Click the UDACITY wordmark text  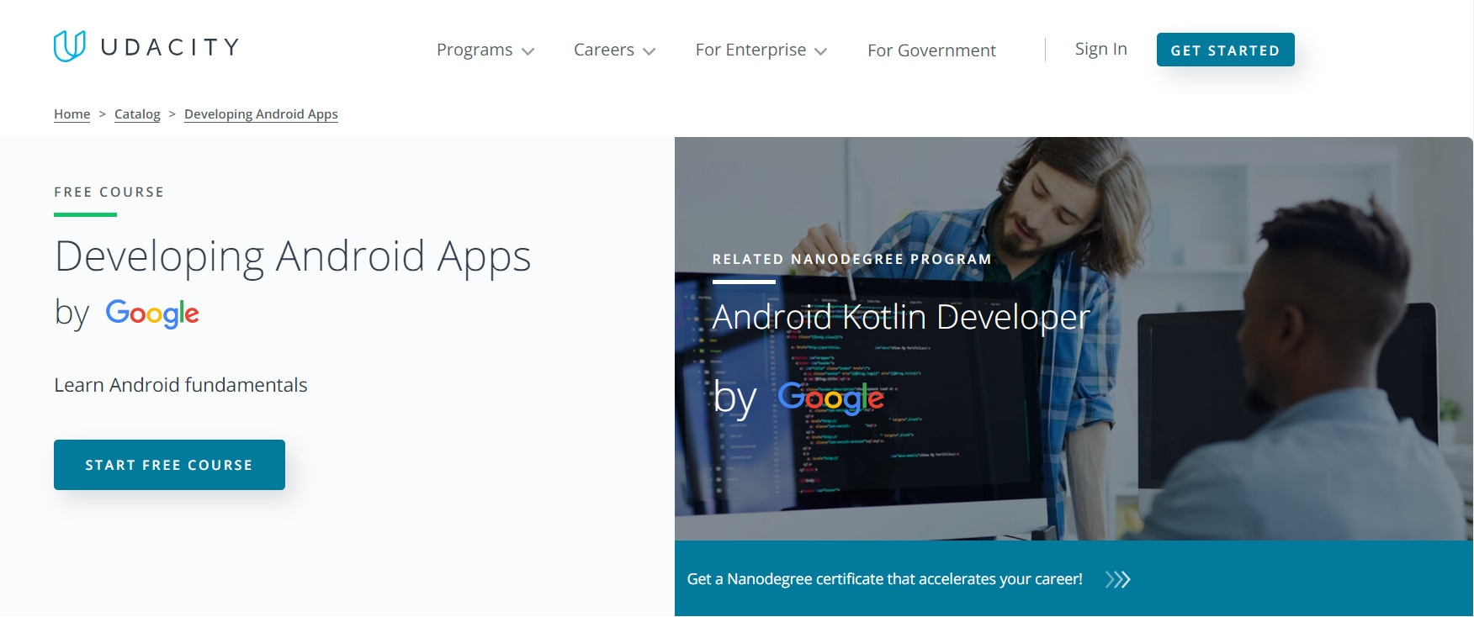tap(170, 47)
